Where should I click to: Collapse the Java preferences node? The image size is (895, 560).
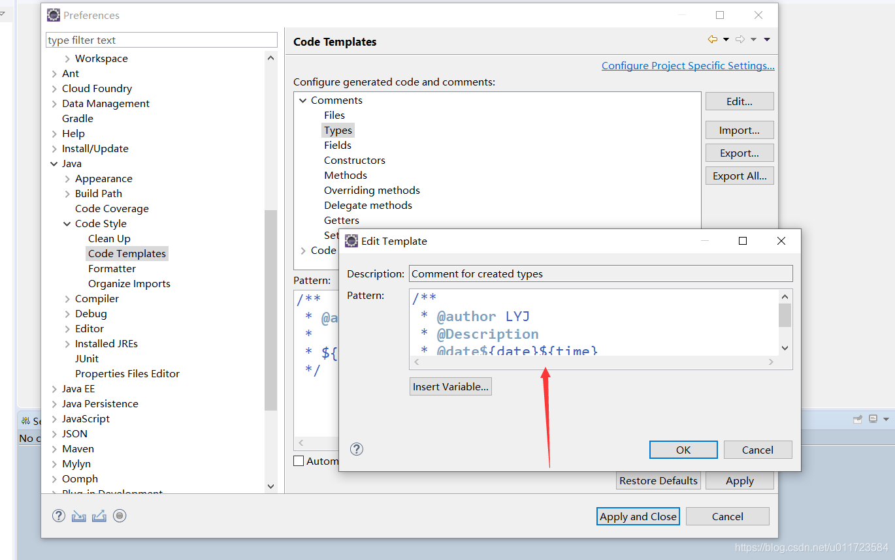tap(54, 164)
